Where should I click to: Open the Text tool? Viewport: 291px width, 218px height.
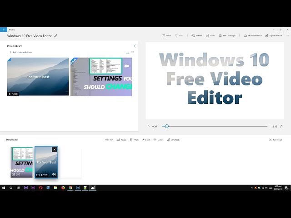pos(146,140)
